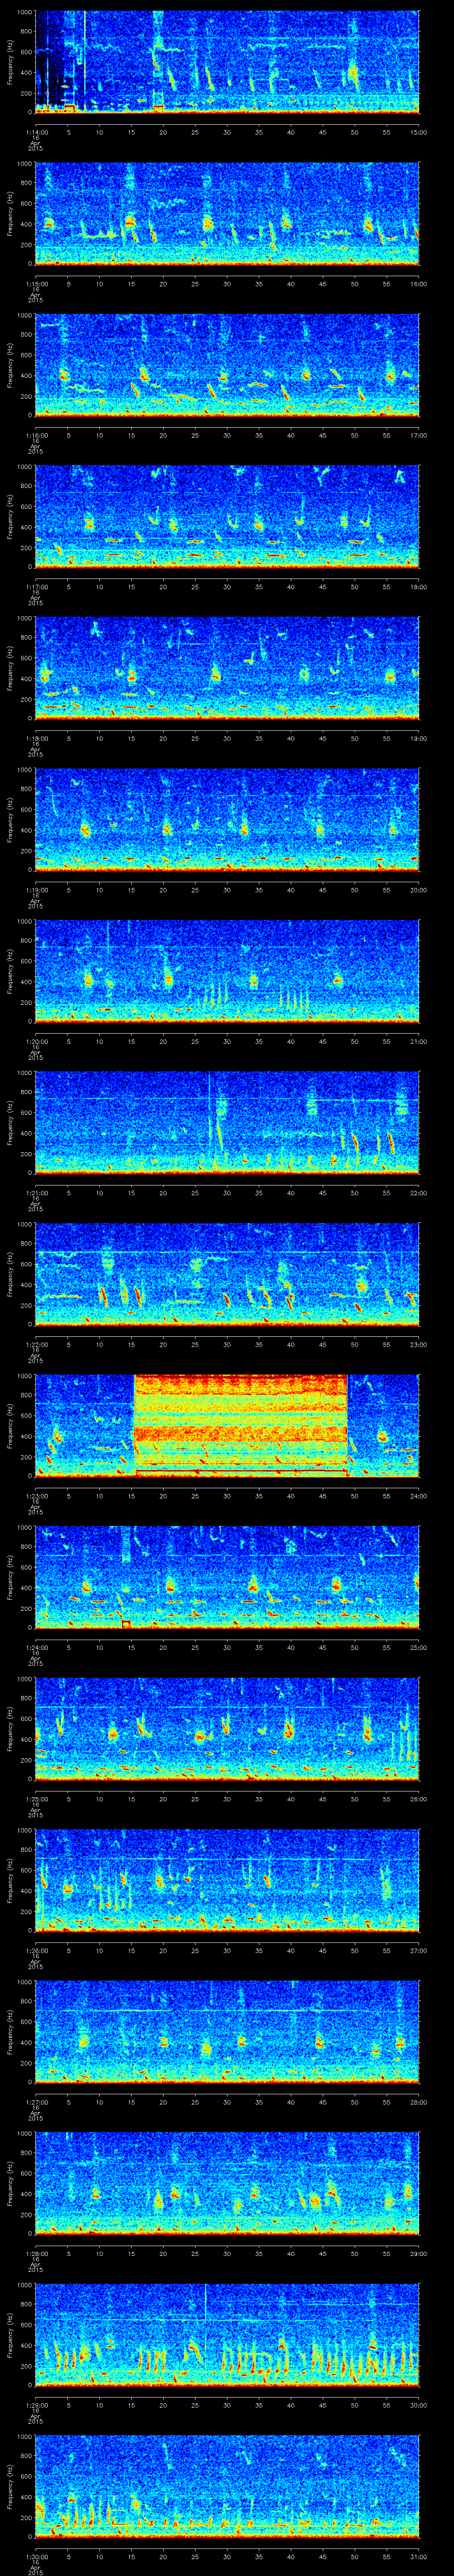Click the '30' tick under the 1:21:00 panel
Image resolution: width=454 pixels, height=2576 pixels.
click(227, 1192)
